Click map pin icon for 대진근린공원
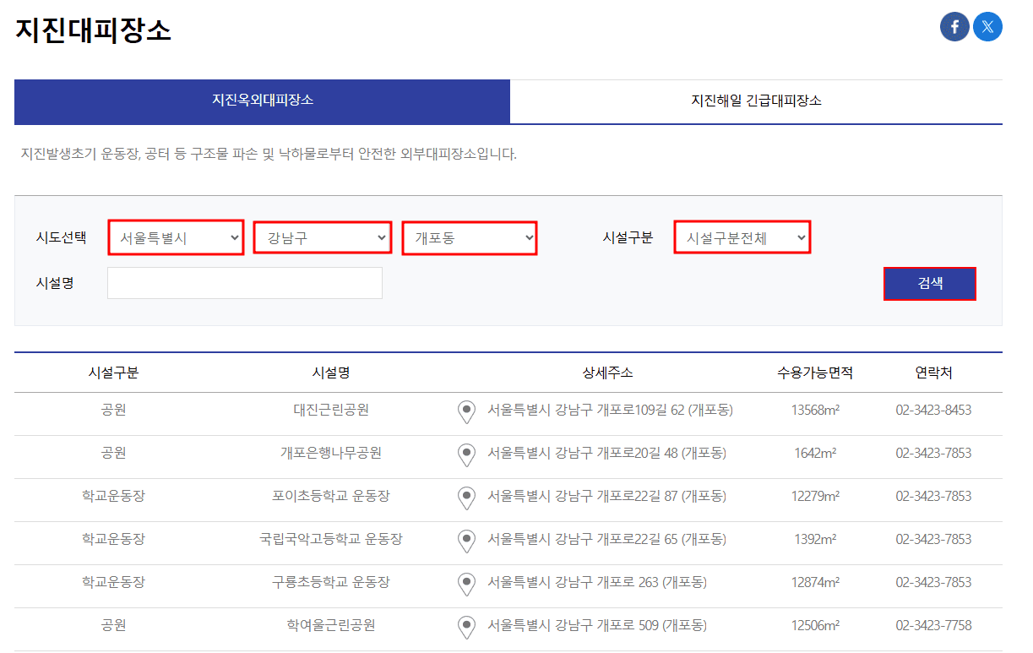Screen dimensions: 1033x653 466,412
